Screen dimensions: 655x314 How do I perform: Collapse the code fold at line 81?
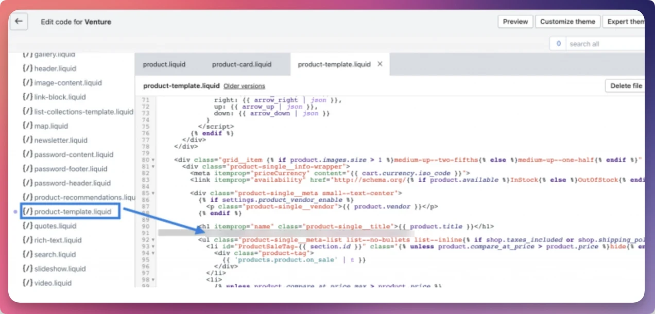(153, 167)
